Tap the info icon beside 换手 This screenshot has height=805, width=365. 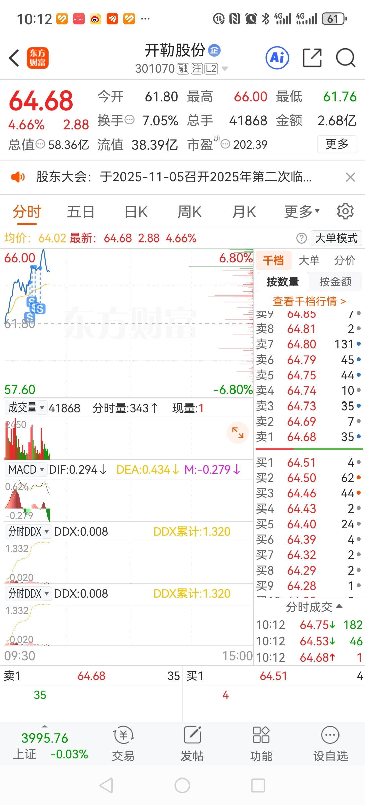129,120
